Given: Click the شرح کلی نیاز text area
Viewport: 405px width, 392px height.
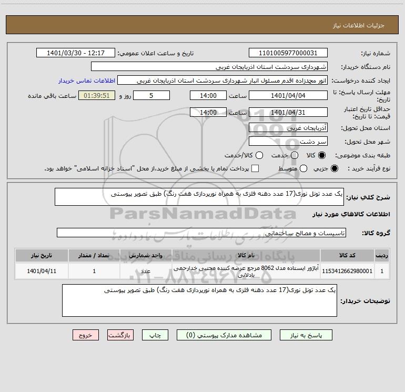Looking at the screenshot, I should pos(199,197).
